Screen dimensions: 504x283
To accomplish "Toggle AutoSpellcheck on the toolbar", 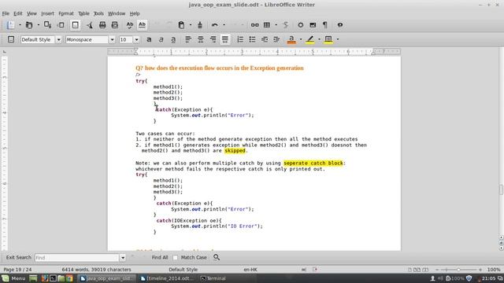I will tap(142, 25).
